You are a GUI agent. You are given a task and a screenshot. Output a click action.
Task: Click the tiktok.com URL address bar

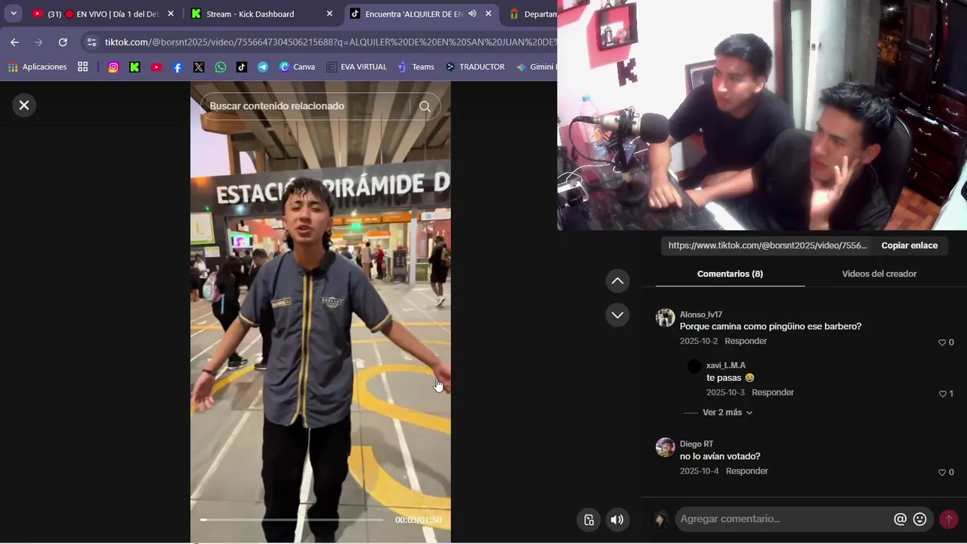coord(331,42)
